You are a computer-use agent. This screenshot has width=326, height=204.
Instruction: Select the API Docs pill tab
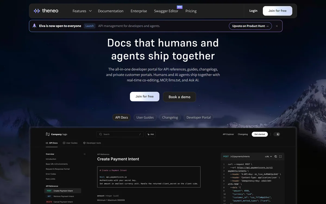[x=121, y=118]
